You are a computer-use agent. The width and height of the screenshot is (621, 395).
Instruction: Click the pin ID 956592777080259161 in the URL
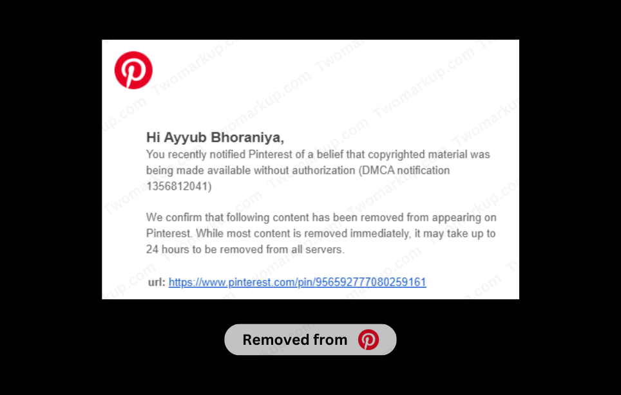(x=370, y=282)
